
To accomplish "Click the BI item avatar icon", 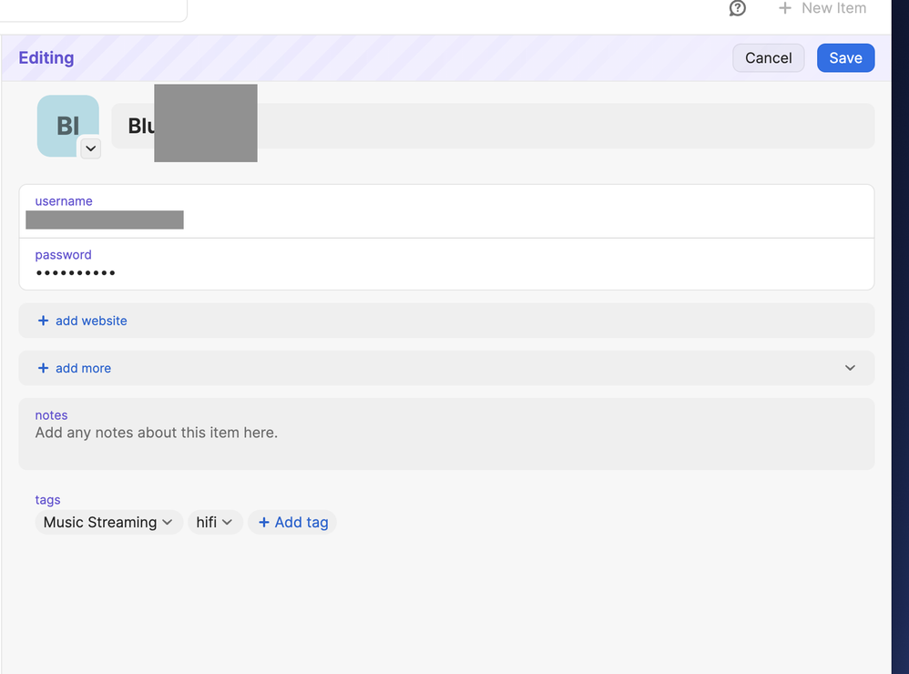I will click(67, 125).
